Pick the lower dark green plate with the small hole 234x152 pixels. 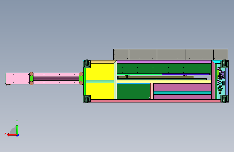coord(134,91)
